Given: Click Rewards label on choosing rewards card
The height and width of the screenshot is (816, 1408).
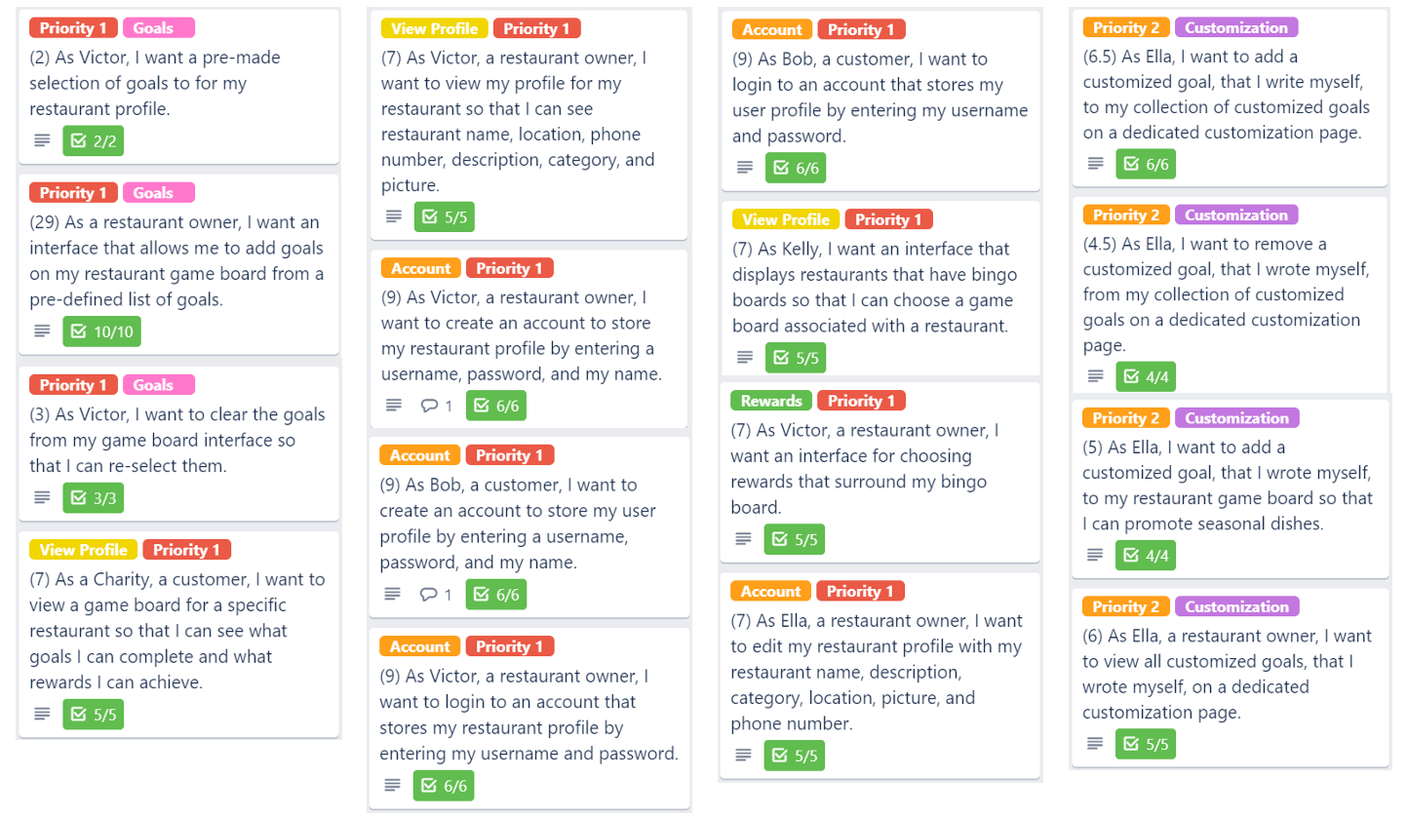Looking at the screenshot, I should [x=770, y=401].
